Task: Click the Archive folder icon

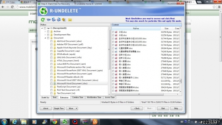Action: click(x=52, y=31)
